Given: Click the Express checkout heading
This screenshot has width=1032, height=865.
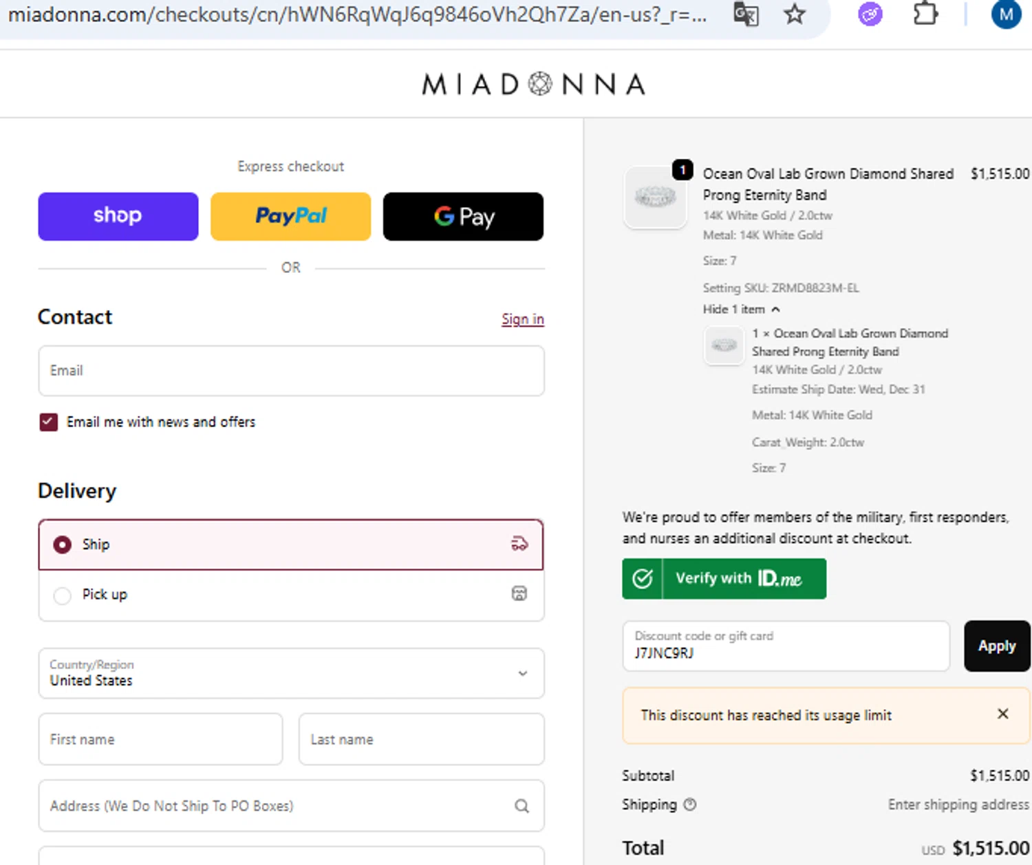Looking at the screenshot, I should click(x=290, y=166).
